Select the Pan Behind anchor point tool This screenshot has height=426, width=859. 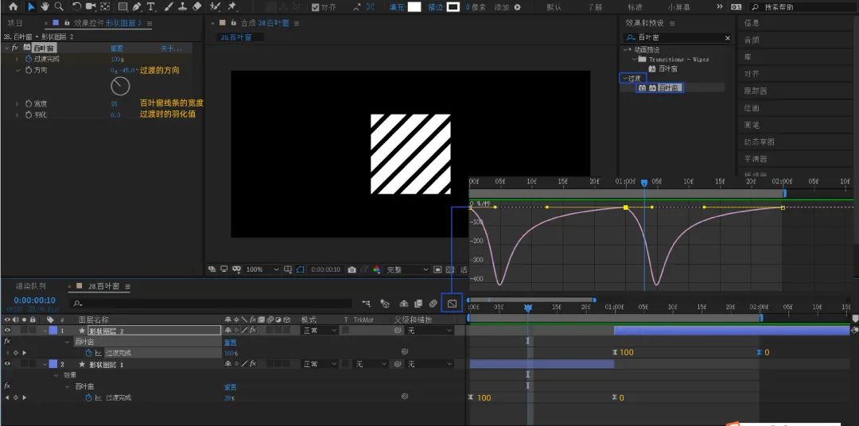pos(105,7)
